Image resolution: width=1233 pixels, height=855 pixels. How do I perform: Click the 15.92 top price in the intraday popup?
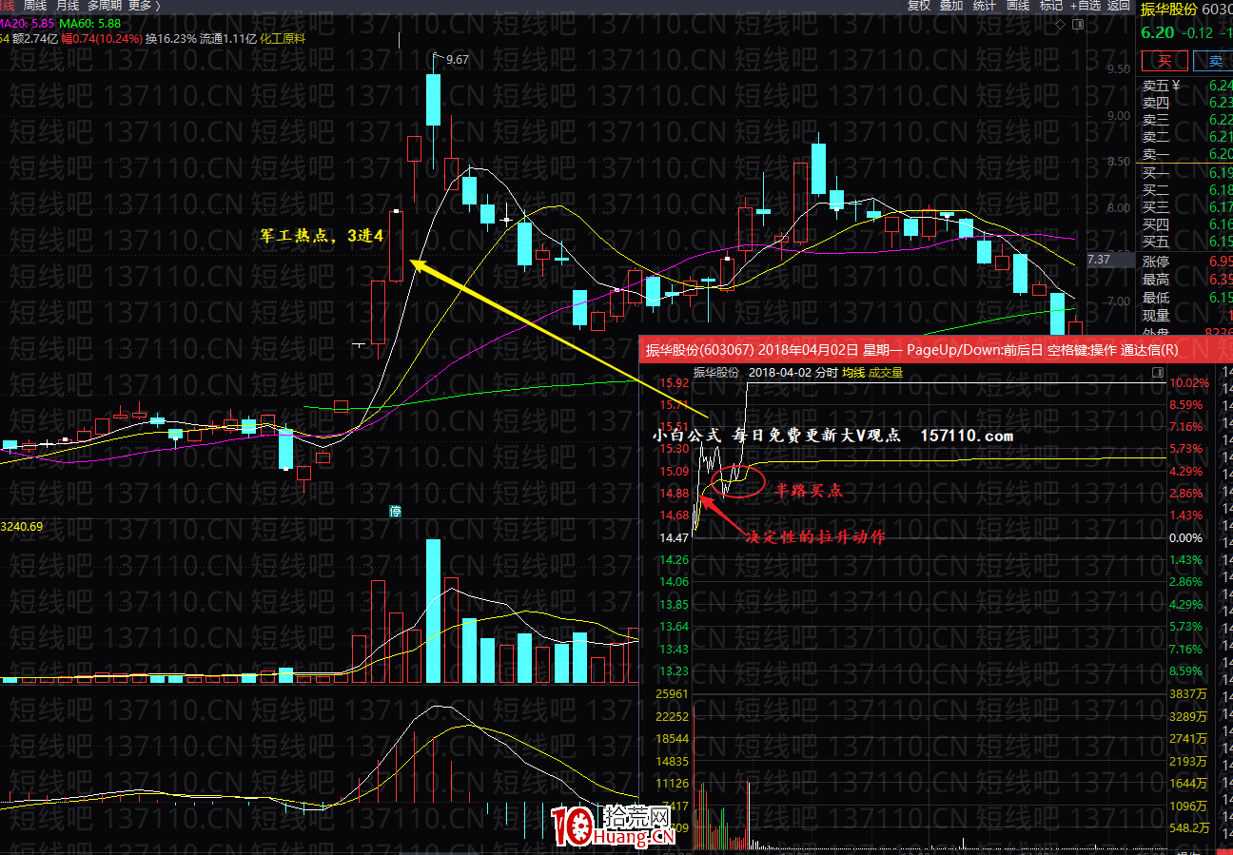pos(674,382)
